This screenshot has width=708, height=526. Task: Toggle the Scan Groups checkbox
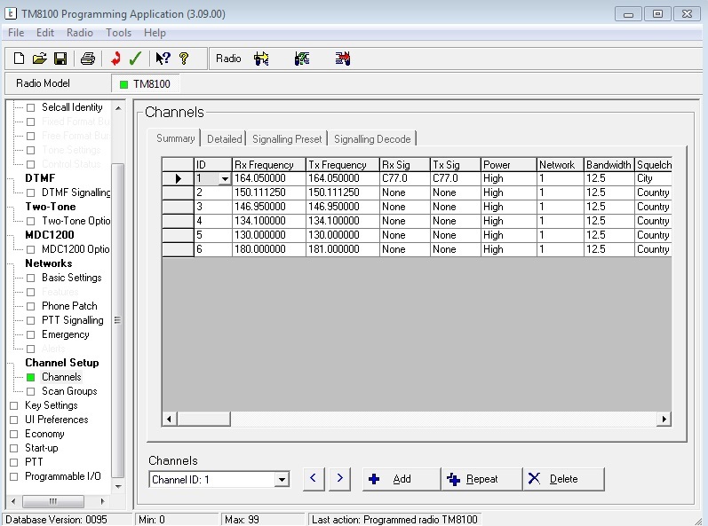pyautogui.click(x=30, y=391)
